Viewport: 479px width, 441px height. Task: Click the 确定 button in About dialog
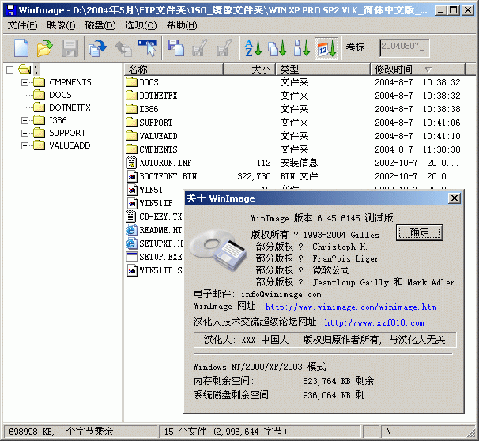420,232
